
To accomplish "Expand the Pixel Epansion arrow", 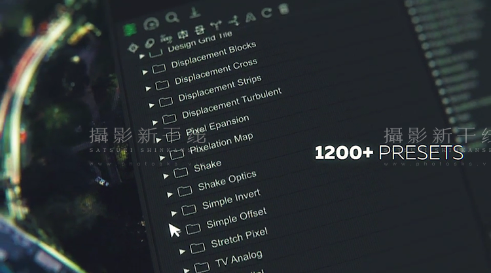I will click(159, 140).
